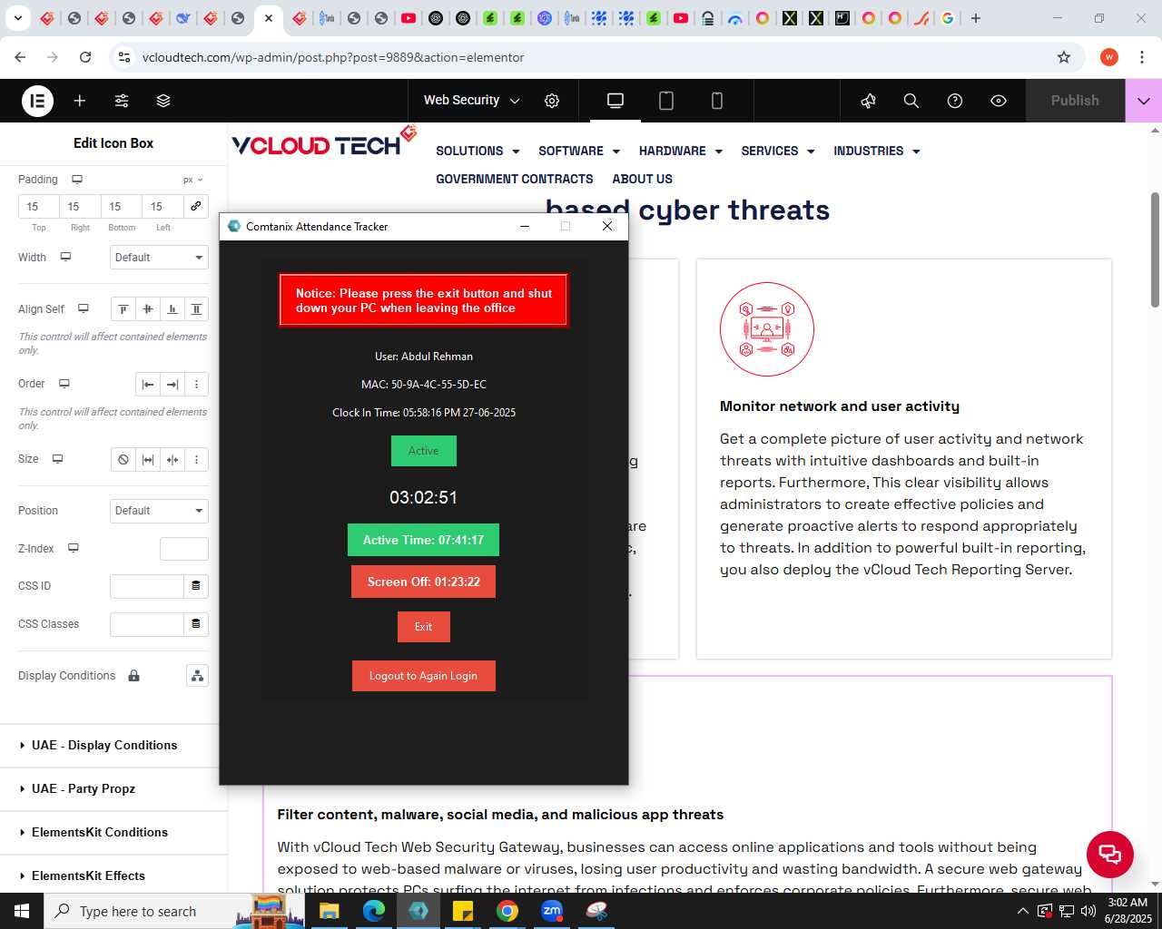Switch to Desktop preview mode
Screen dimensions: 1162x929
(615, 101)
